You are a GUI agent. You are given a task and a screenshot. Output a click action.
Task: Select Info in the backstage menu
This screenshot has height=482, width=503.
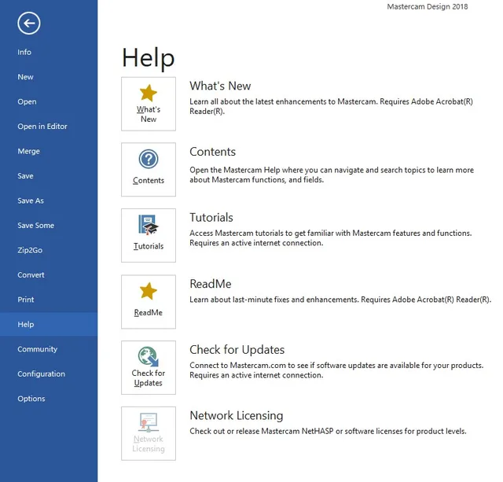[x=49, y=52]
